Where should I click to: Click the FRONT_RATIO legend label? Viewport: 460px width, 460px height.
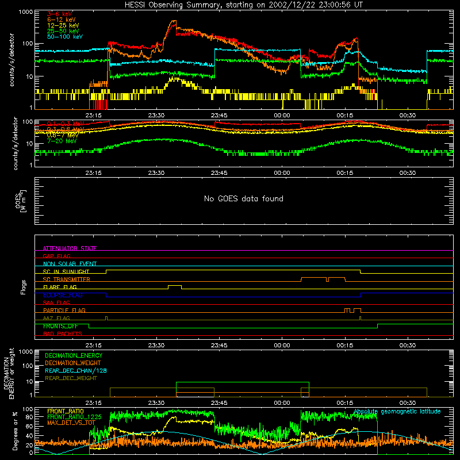pos(66,411)
